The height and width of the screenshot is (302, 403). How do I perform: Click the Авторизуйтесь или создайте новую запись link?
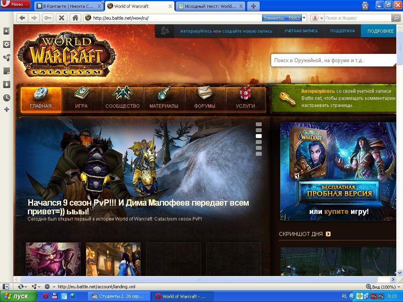point(226,31)
